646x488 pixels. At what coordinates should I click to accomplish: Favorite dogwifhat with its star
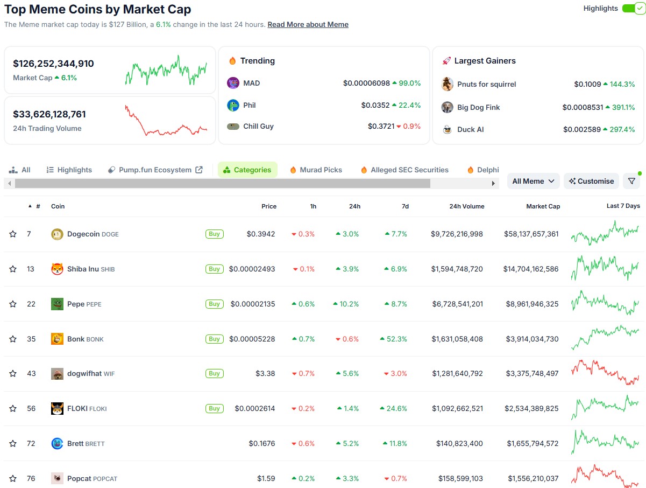tap(13, 373)
